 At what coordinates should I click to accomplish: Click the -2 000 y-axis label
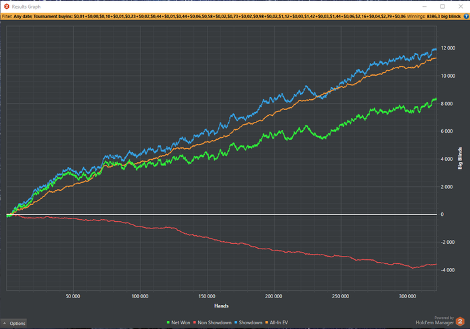click(x=447, y=242)
